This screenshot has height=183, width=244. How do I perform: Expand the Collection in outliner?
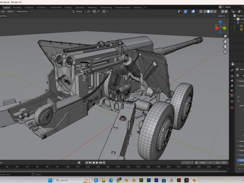(x=235, y=19)
